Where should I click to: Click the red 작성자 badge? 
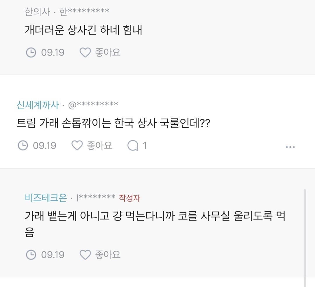pyautogui.click(x=129, y=198)
